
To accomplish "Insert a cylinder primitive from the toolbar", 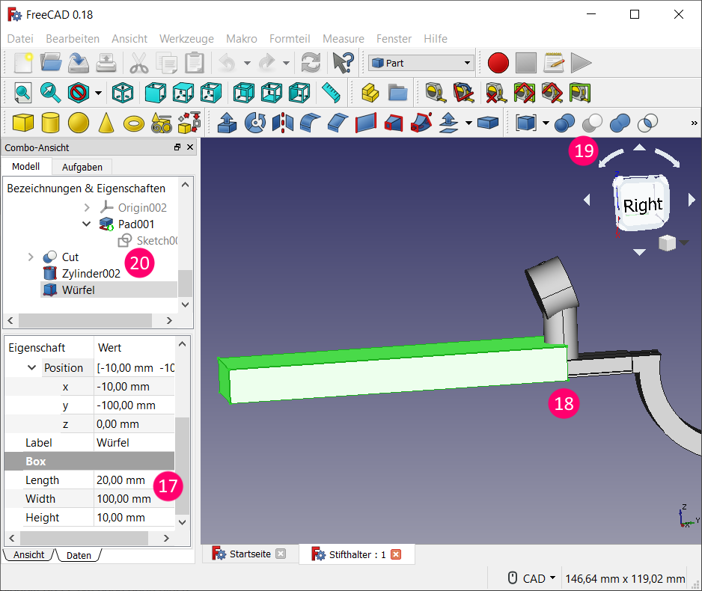I will 51,122.
